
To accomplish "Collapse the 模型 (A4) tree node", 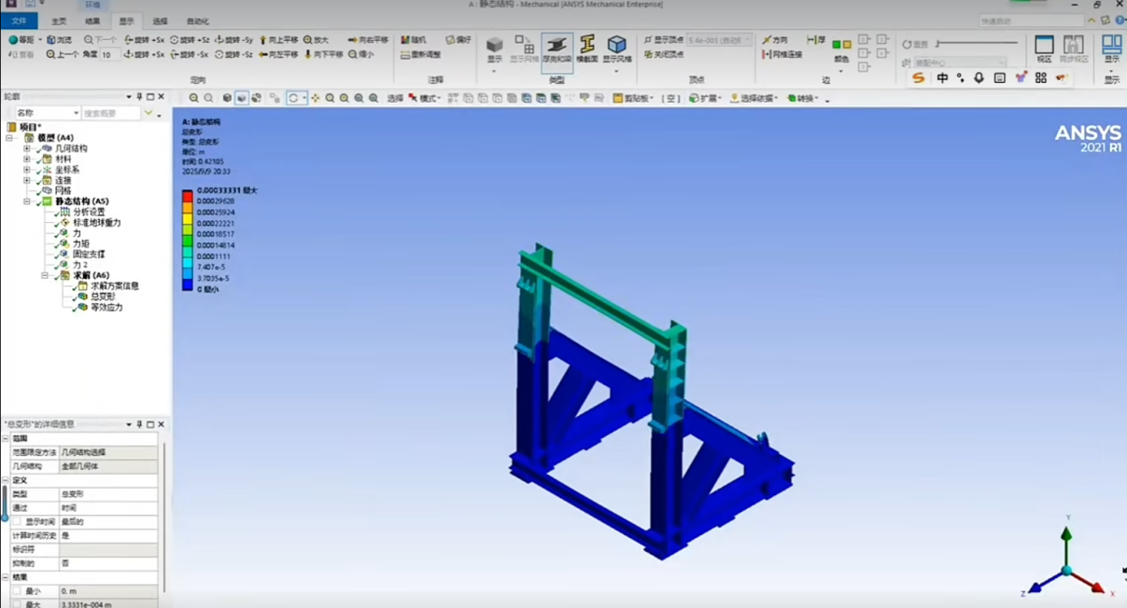I will [x=9, y=138].
